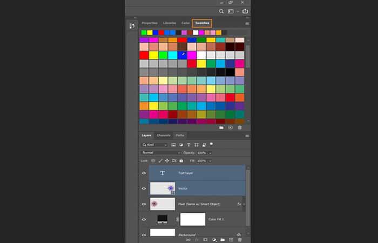Delete layer trash icon in Layers panel
The height and width of the screenshot is (243, 378).
240,240
